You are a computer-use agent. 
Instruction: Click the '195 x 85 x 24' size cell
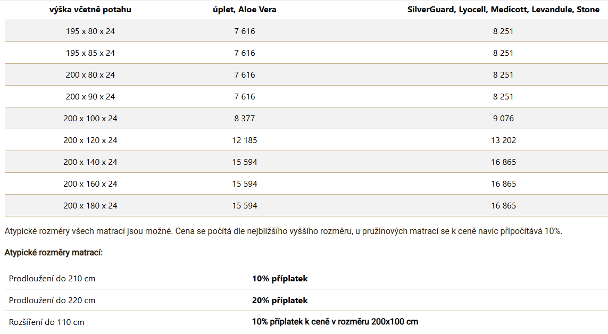(90, 53)
